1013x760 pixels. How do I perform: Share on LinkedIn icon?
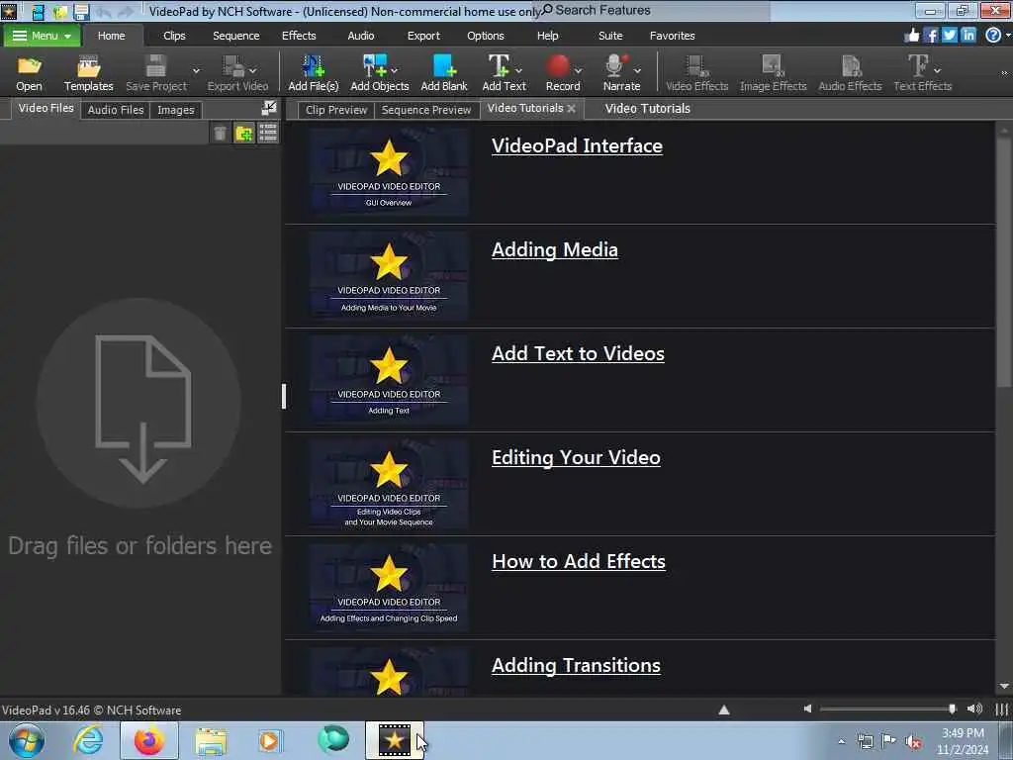[x=968, y=35]
